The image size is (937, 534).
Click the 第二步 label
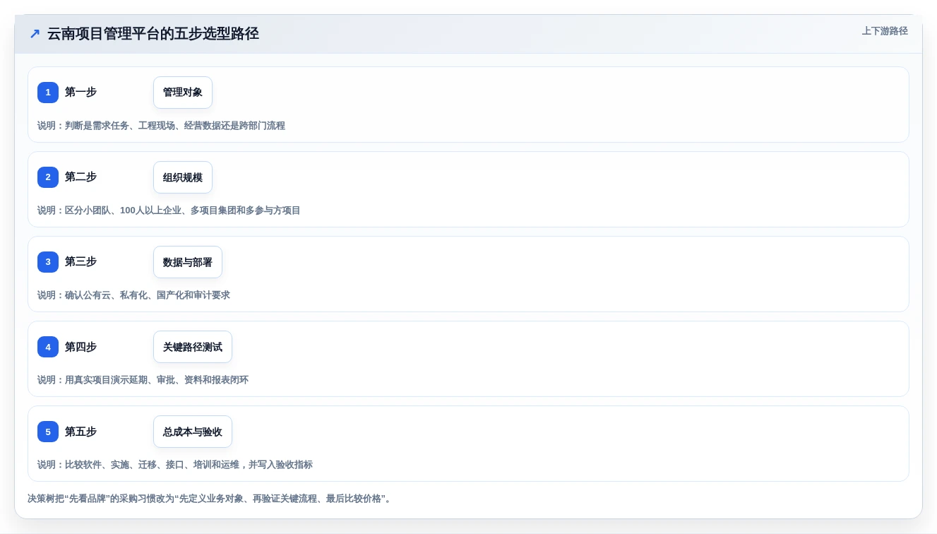(x=80, y=177)
